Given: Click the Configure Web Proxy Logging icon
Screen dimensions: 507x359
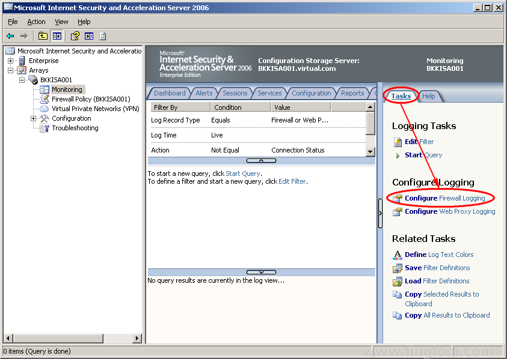Looking at the screenshot, I should click(x=398, y=212).
